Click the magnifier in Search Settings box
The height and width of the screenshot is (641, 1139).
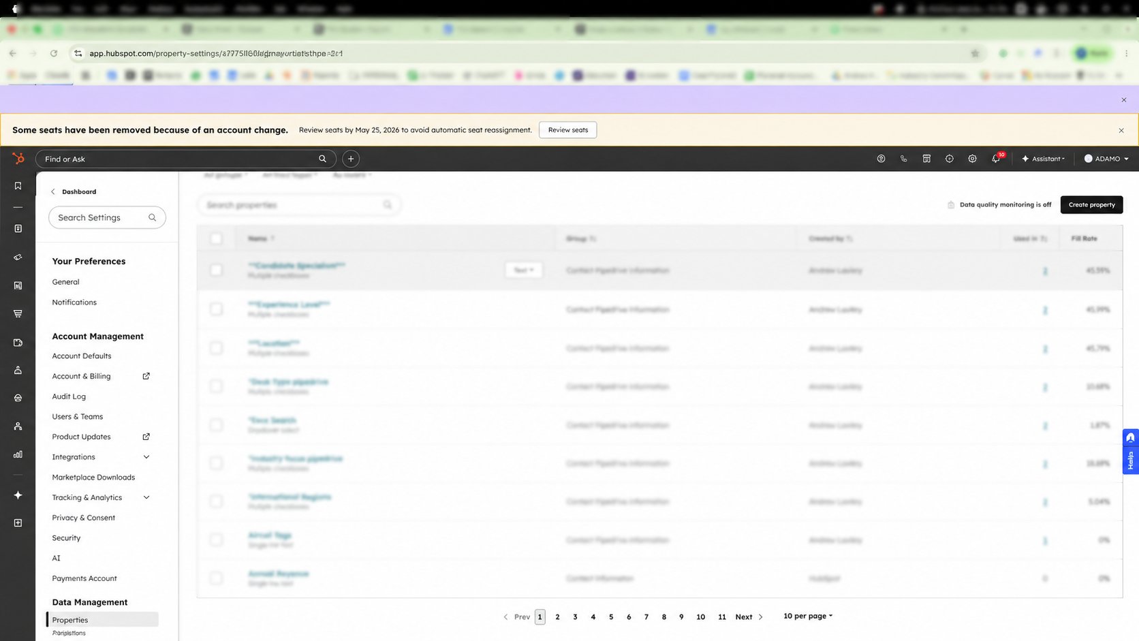(x=153, y=217)
